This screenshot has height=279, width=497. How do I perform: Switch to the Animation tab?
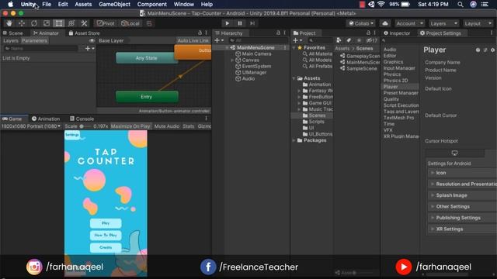coord(46,119)
